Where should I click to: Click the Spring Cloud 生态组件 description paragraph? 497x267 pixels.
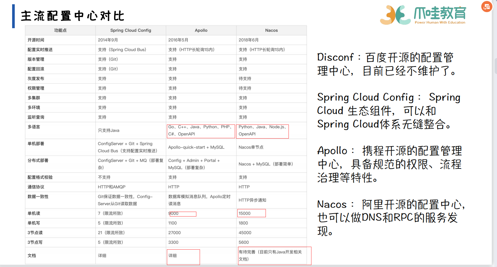pyautogui.click(x=389, y=111)
